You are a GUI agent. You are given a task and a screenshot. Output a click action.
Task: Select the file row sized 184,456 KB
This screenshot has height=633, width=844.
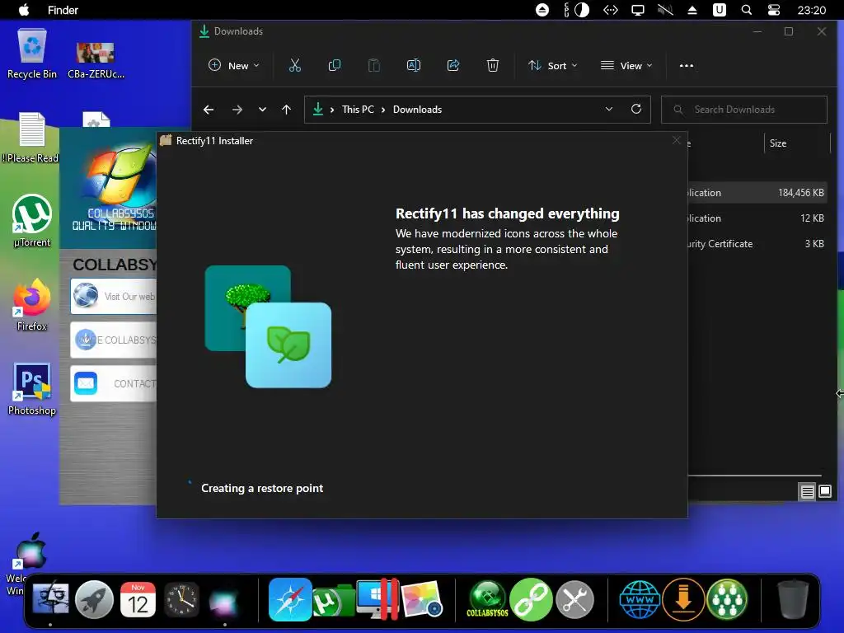point(757,192)
